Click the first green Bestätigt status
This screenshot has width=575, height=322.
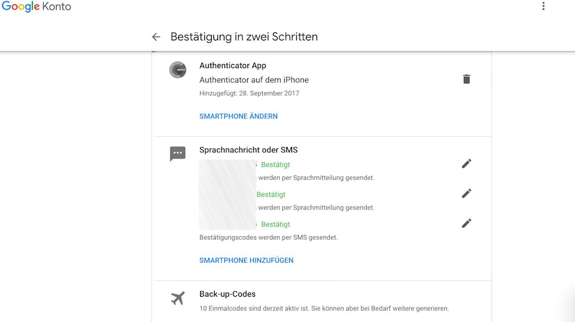pyautogui.click(x=275, y=164)
